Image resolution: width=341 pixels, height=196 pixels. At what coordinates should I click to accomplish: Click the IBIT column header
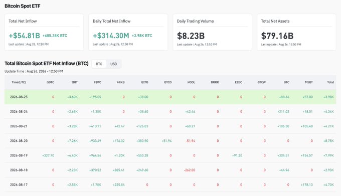(x=75, y=82)
